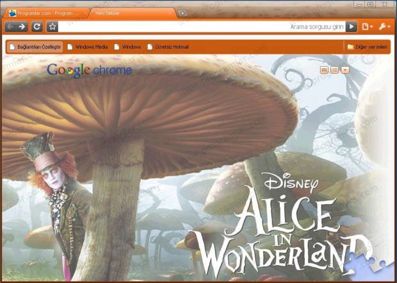The height and width of the screenshot is (283, 397).
Task: Open the wrench tools menu
Action: pyautogui.click(x=384, y=26)
